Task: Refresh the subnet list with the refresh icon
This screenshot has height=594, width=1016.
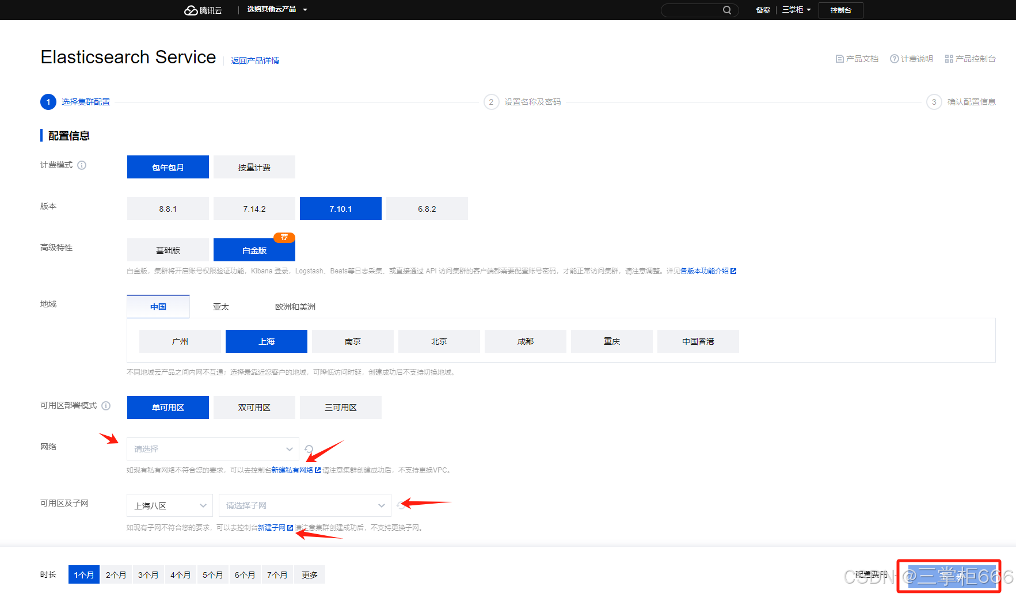Action: point(401,505)
